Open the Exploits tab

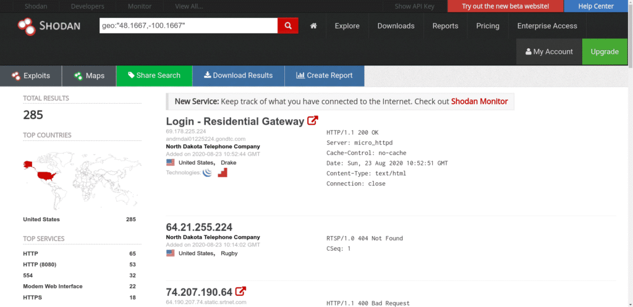[x=31, y=75]
